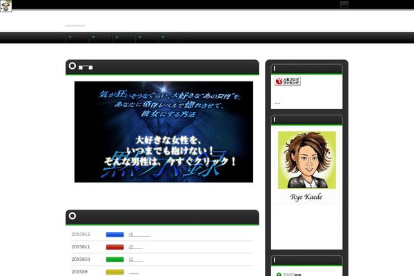
Task: Click the blue Japanese-text promotional banner image
Action: [164, 132]
